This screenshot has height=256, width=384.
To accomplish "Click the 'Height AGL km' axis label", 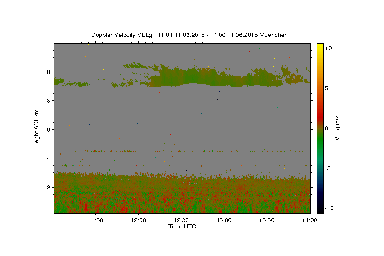I will pos(37,128).
